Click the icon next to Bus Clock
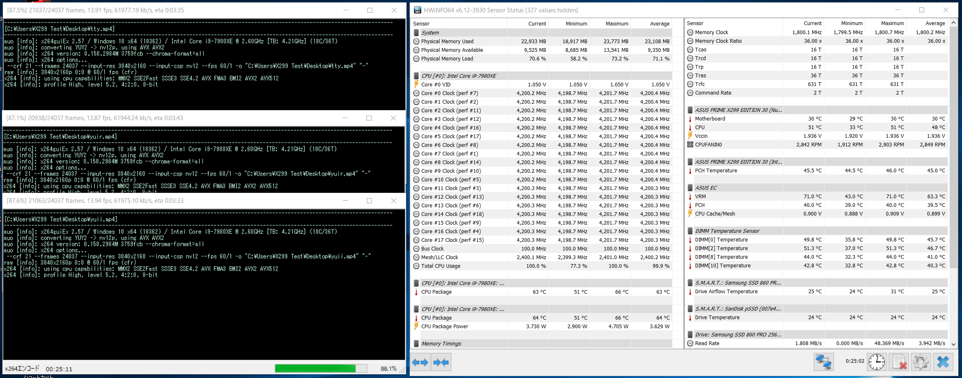 click(416, 248)
